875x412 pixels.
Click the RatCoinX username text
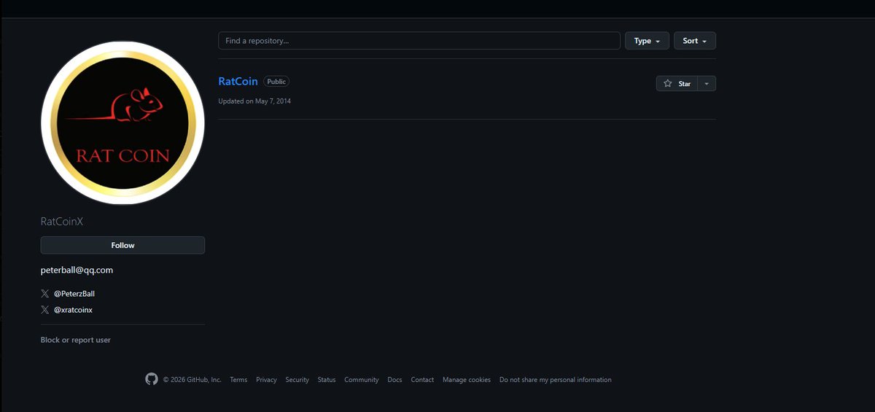pyautogui.click(x=62, y=221)
